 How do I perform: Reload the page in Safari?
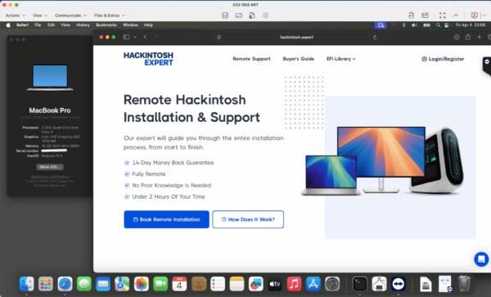point(375,38)
